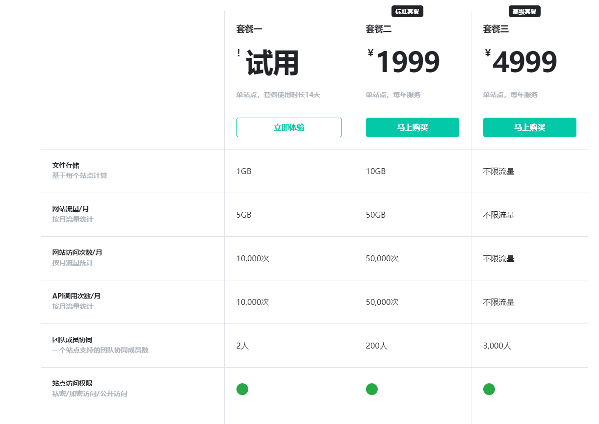This screenshot has width=599, height=424.
Task: Select the 套餐二 plan title
Action: click(x=379, y=29)
